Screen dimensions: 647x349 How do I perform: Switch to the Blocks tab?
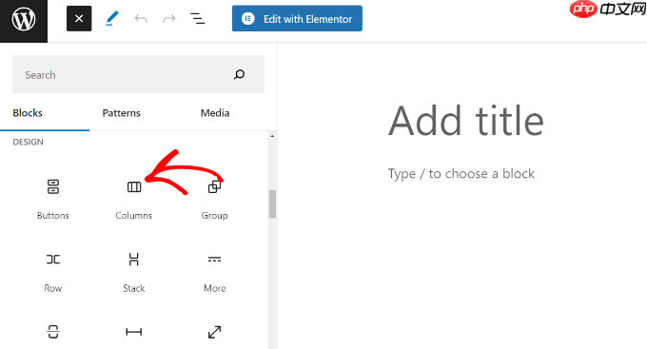coord(28,113)
